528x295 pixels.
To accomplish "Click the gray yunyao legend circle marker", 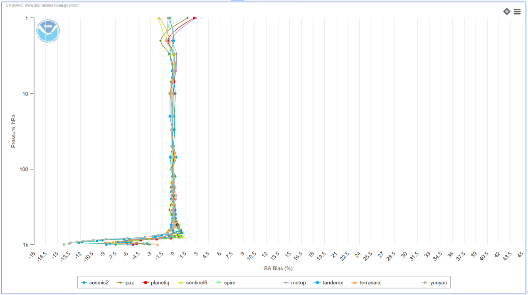I will (425, 283).
